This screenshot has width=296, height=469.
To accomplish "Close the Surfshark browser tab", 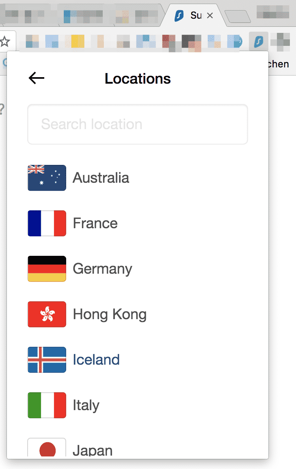I will (x=210, y=16).
